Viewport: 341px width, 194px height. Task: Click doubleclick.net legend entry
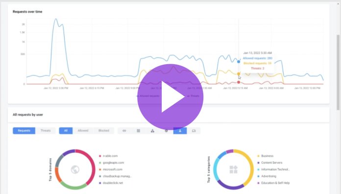click(x=111, y=183)
